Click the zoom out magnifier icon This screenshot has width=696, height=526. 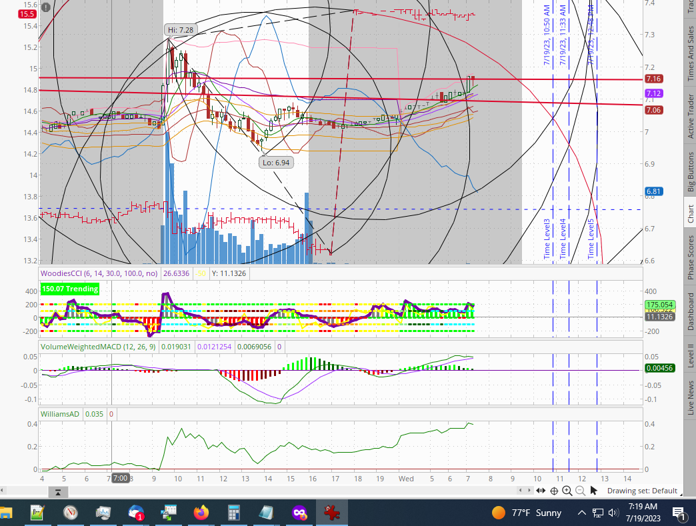(580, 491)
